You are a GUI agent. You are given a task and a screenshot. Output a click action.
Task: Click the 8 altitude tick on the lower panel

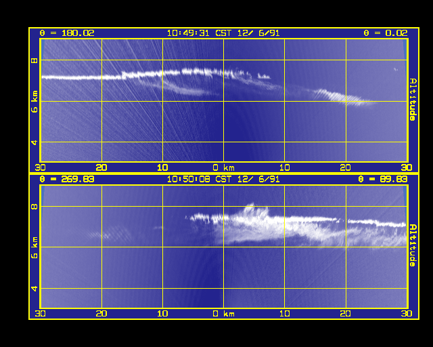point(35,206)
